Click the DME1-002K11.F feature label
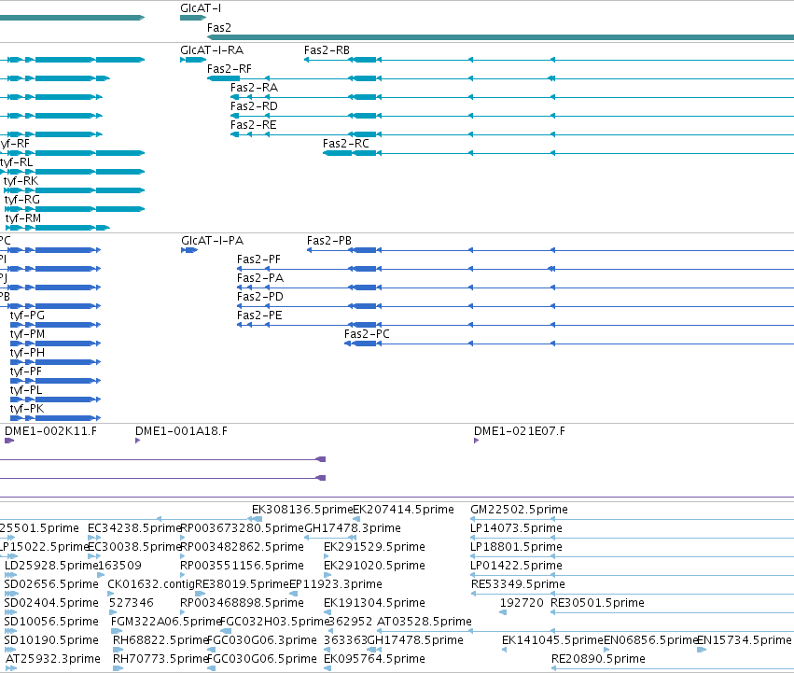Viewport: 794px width, 673px height. (x=50, y=431)
